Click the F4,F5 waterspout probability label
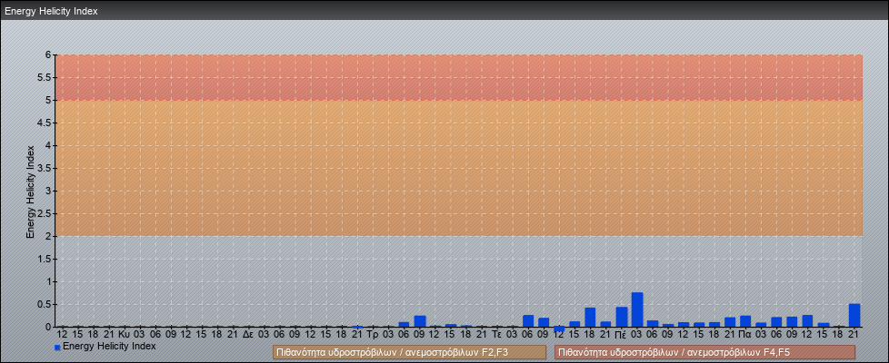The width and height of the screenshot is (889, 363). coord(704,352)
